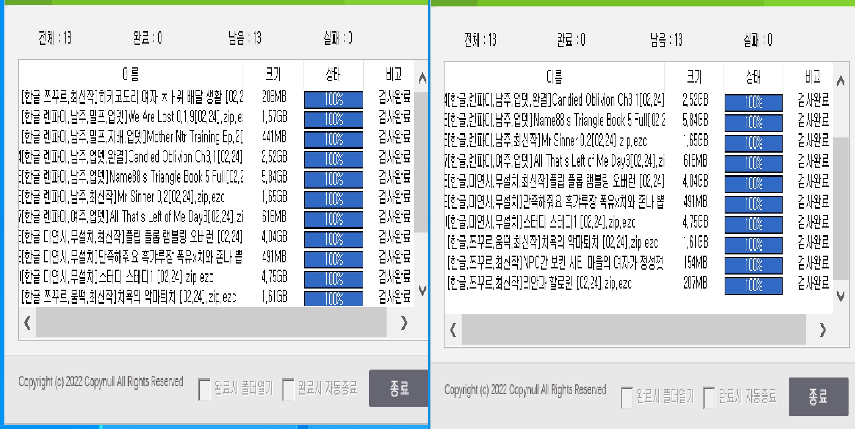855x429 pixels.
Task: Click left window's scroll-up arrow
Action: (422, 79)
